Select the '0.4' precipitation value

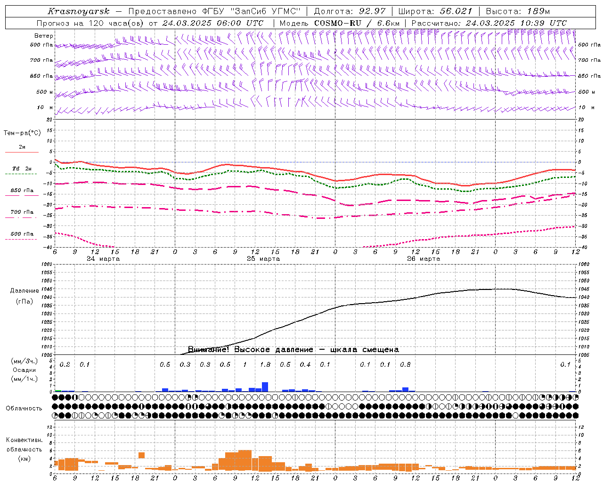coord(305,365)
